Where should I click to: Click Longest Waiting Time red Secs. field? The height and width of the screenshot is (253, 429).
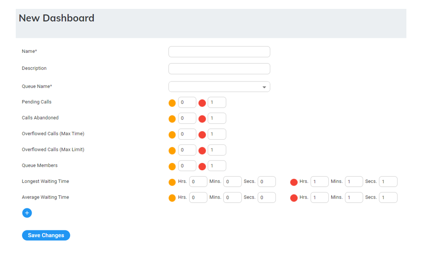[388, 182]
